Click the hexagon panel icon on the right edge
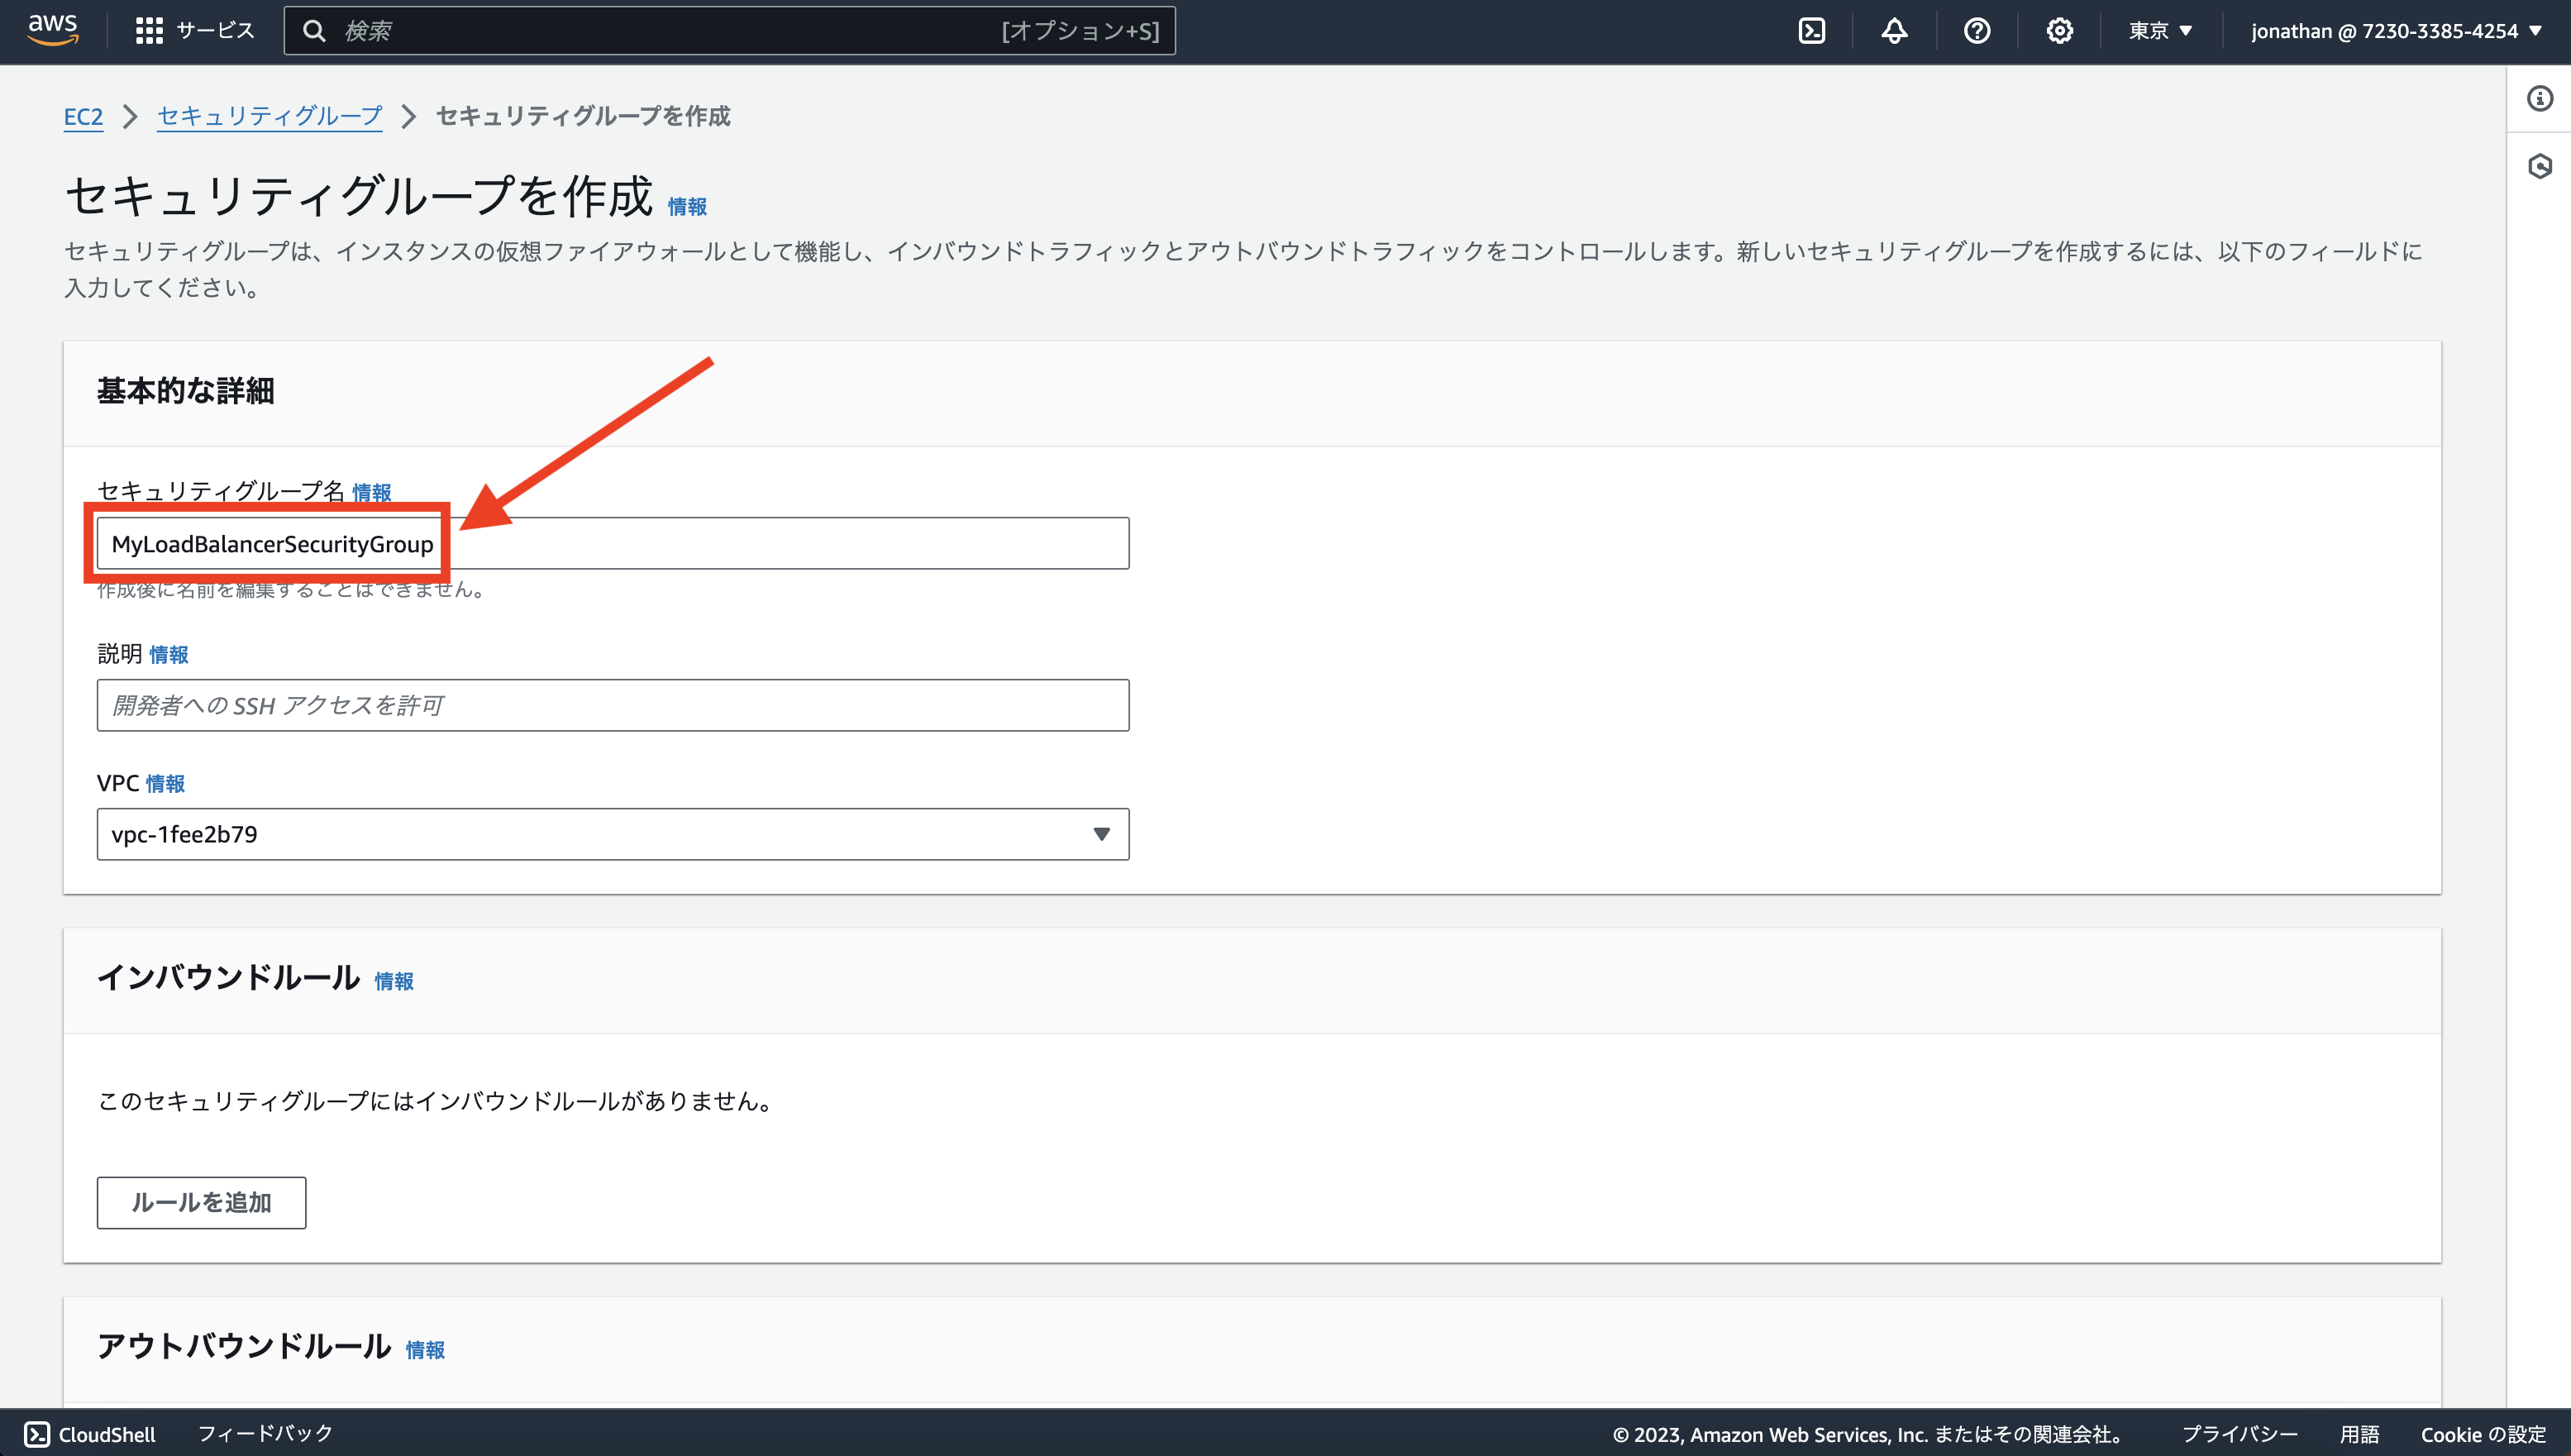 point(2540,167)
